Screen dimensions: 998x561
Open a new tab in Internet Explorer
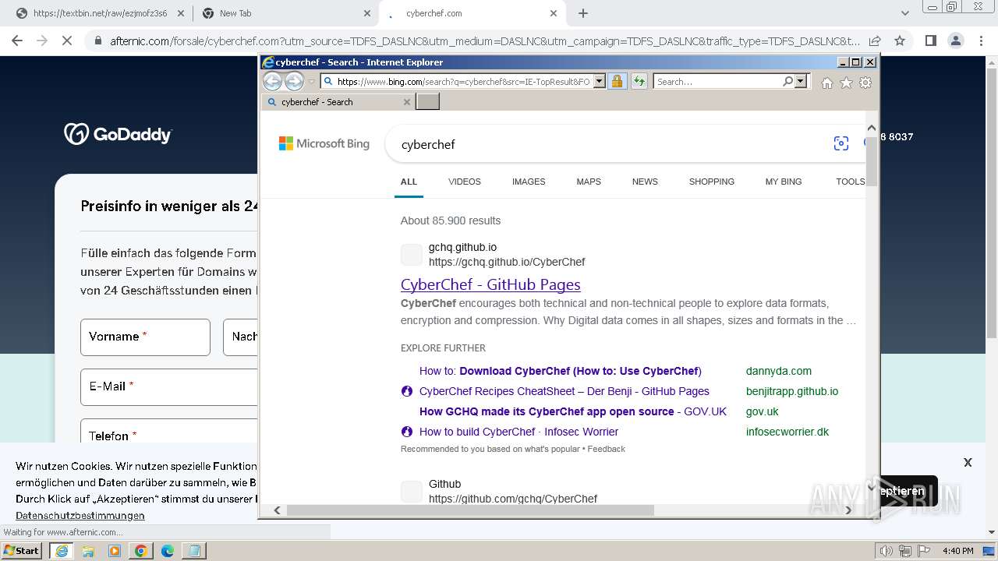(428, 101)
